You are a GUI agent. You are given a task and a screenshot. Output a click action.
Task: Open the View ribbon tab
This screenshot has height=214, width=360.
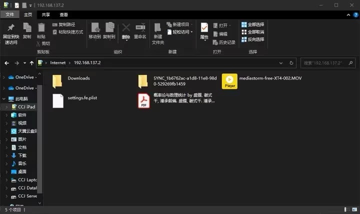(x=63, y=15)
